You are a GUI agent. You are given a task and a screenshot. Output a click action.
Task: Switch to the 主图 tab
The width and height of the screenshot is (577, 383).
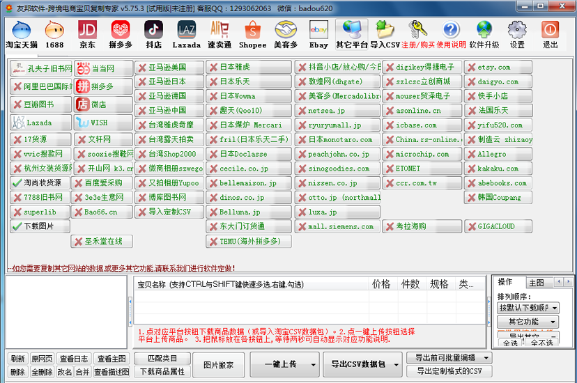[536, 283]
